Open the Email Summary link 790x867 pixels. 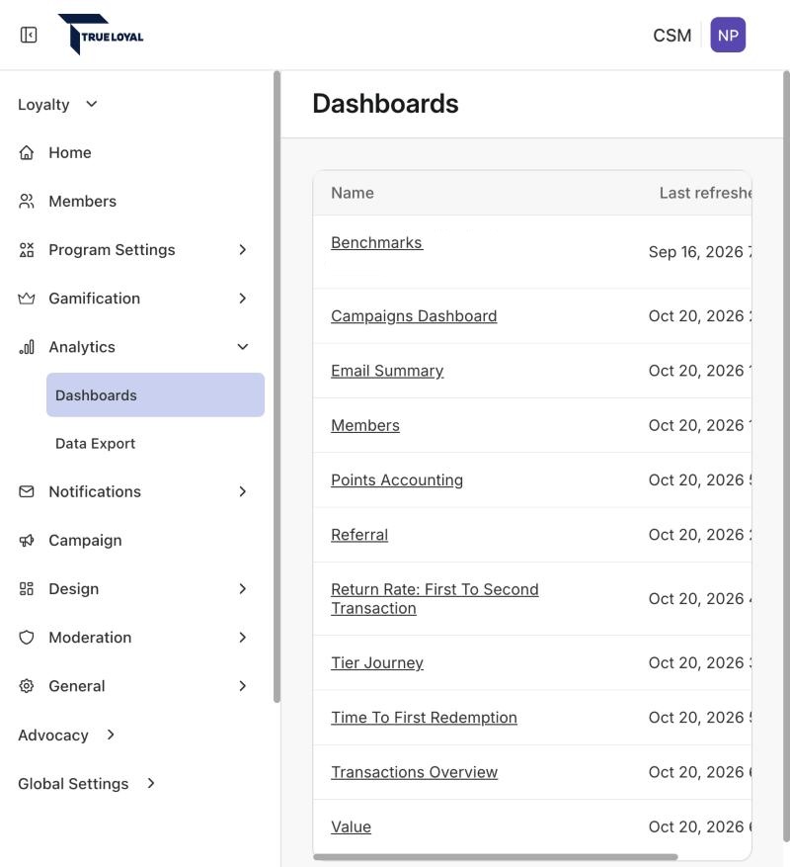point(387,371)
